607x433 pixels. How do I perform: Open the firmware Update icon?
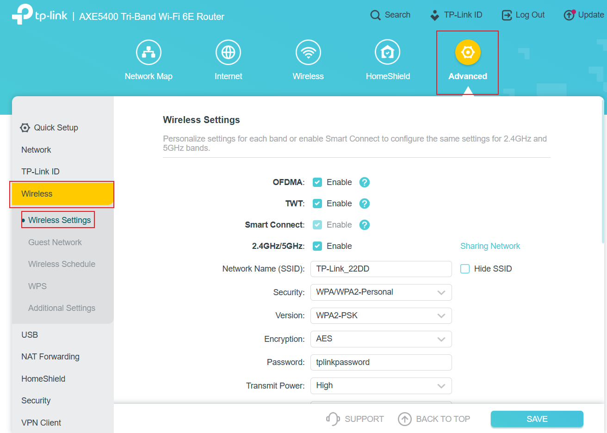pos(569,14)
